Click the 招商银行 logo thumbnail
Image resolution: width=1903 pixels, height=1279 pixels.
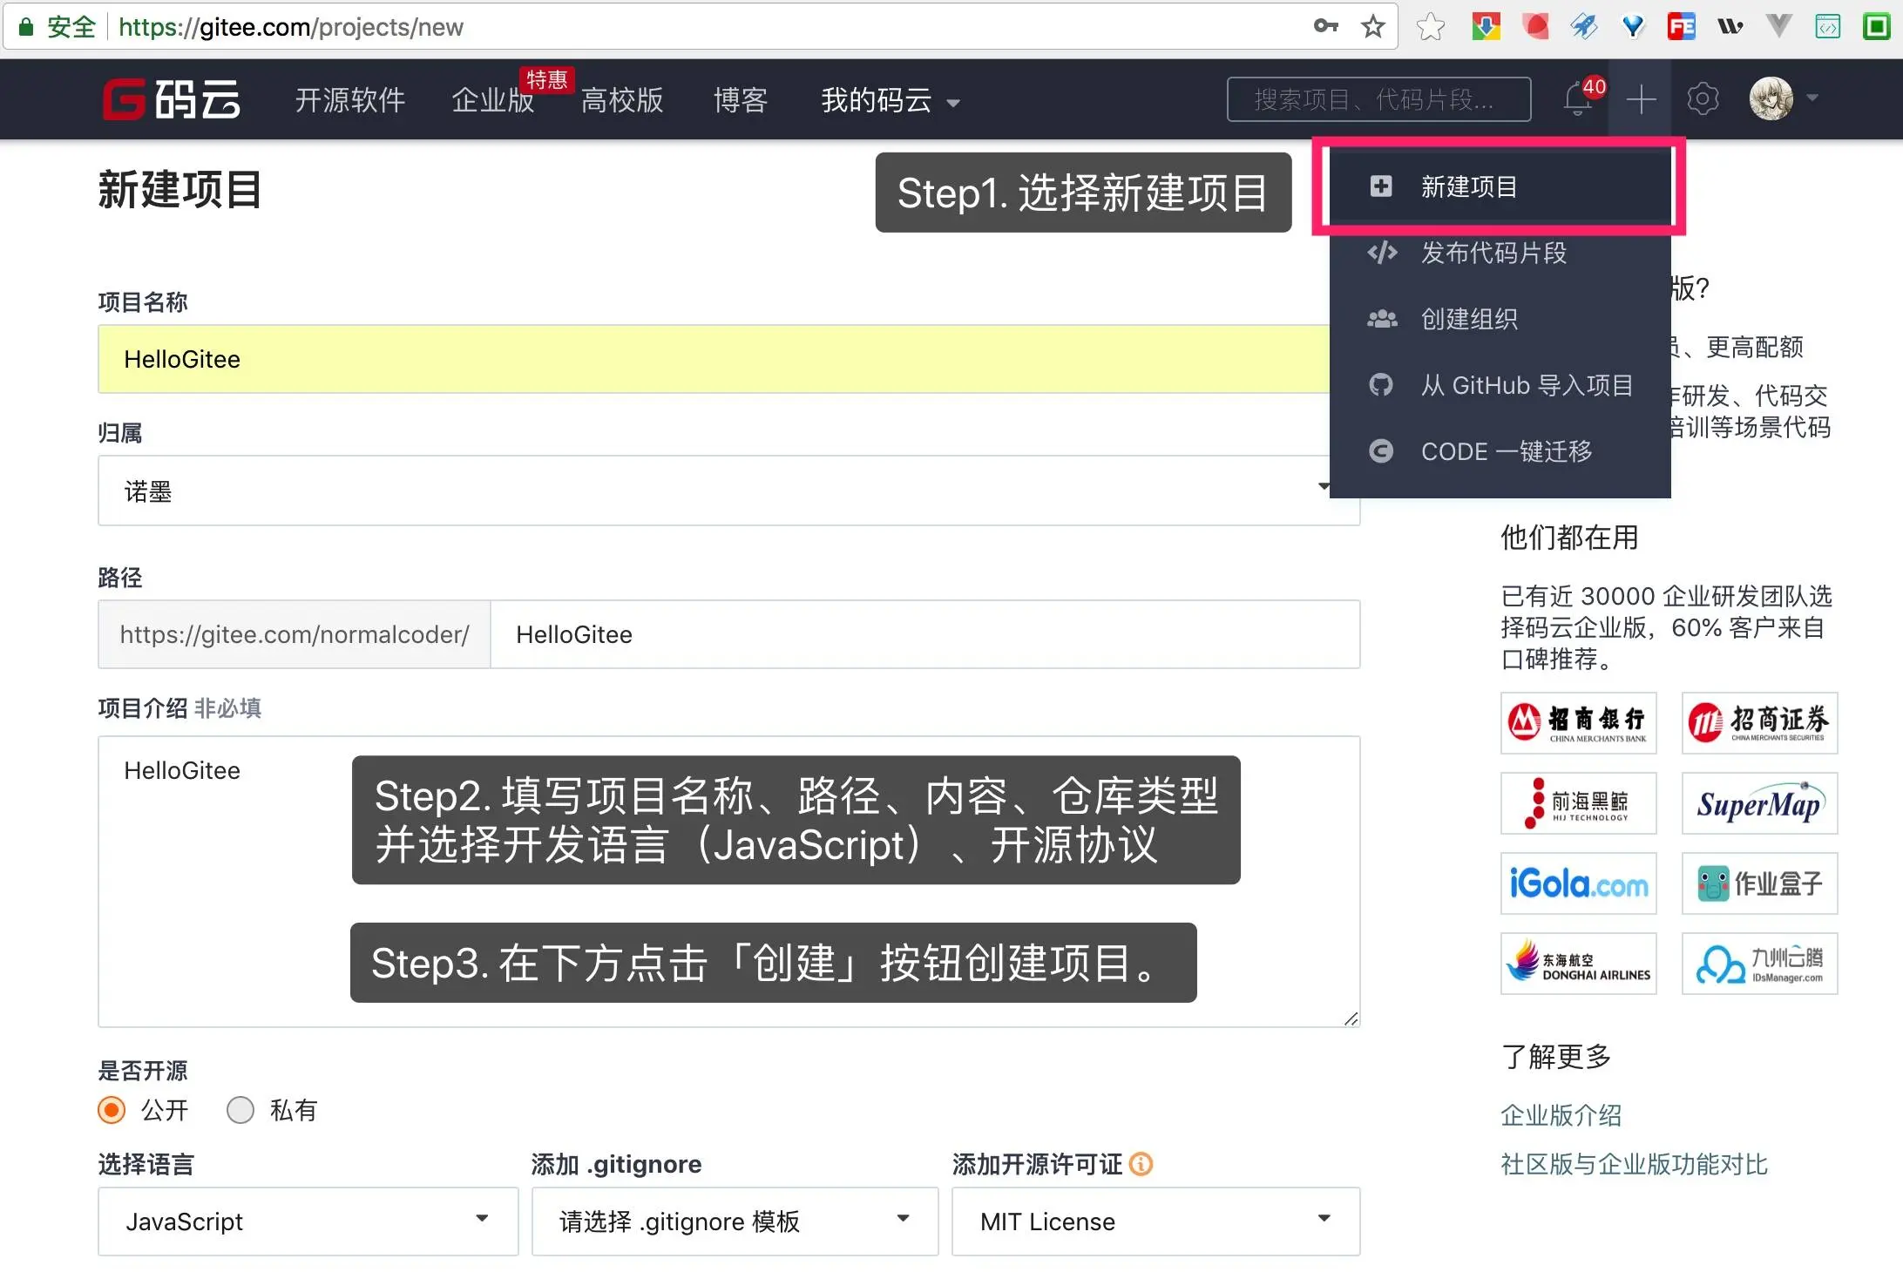pyautogui.click(x=1578, y=723)
